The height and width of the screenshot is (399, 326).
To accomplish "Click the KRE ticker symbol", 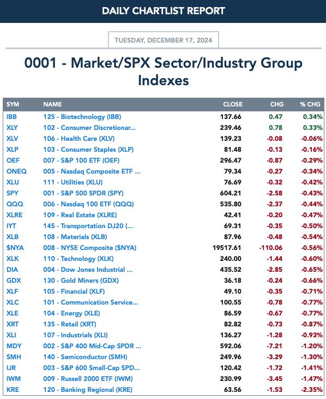I will pos(13,390).
